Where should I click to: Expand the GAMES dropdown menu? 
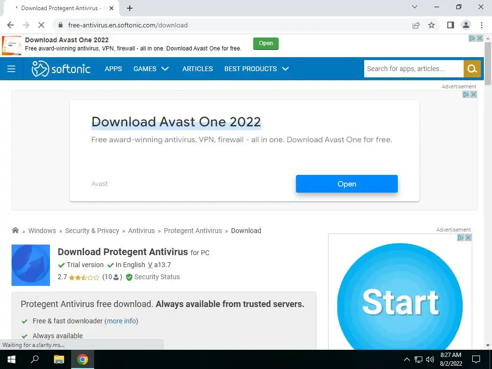(x=151, y=69)
